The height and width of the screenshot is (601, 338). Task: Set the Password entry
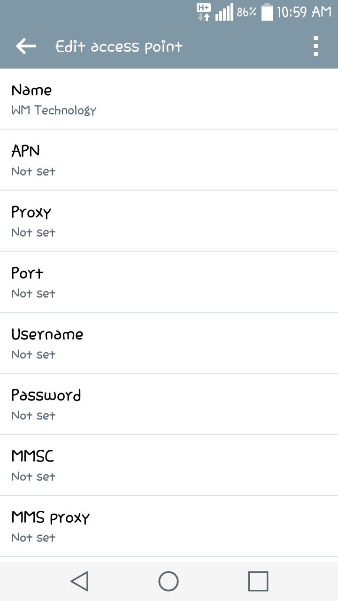point(169,404)
